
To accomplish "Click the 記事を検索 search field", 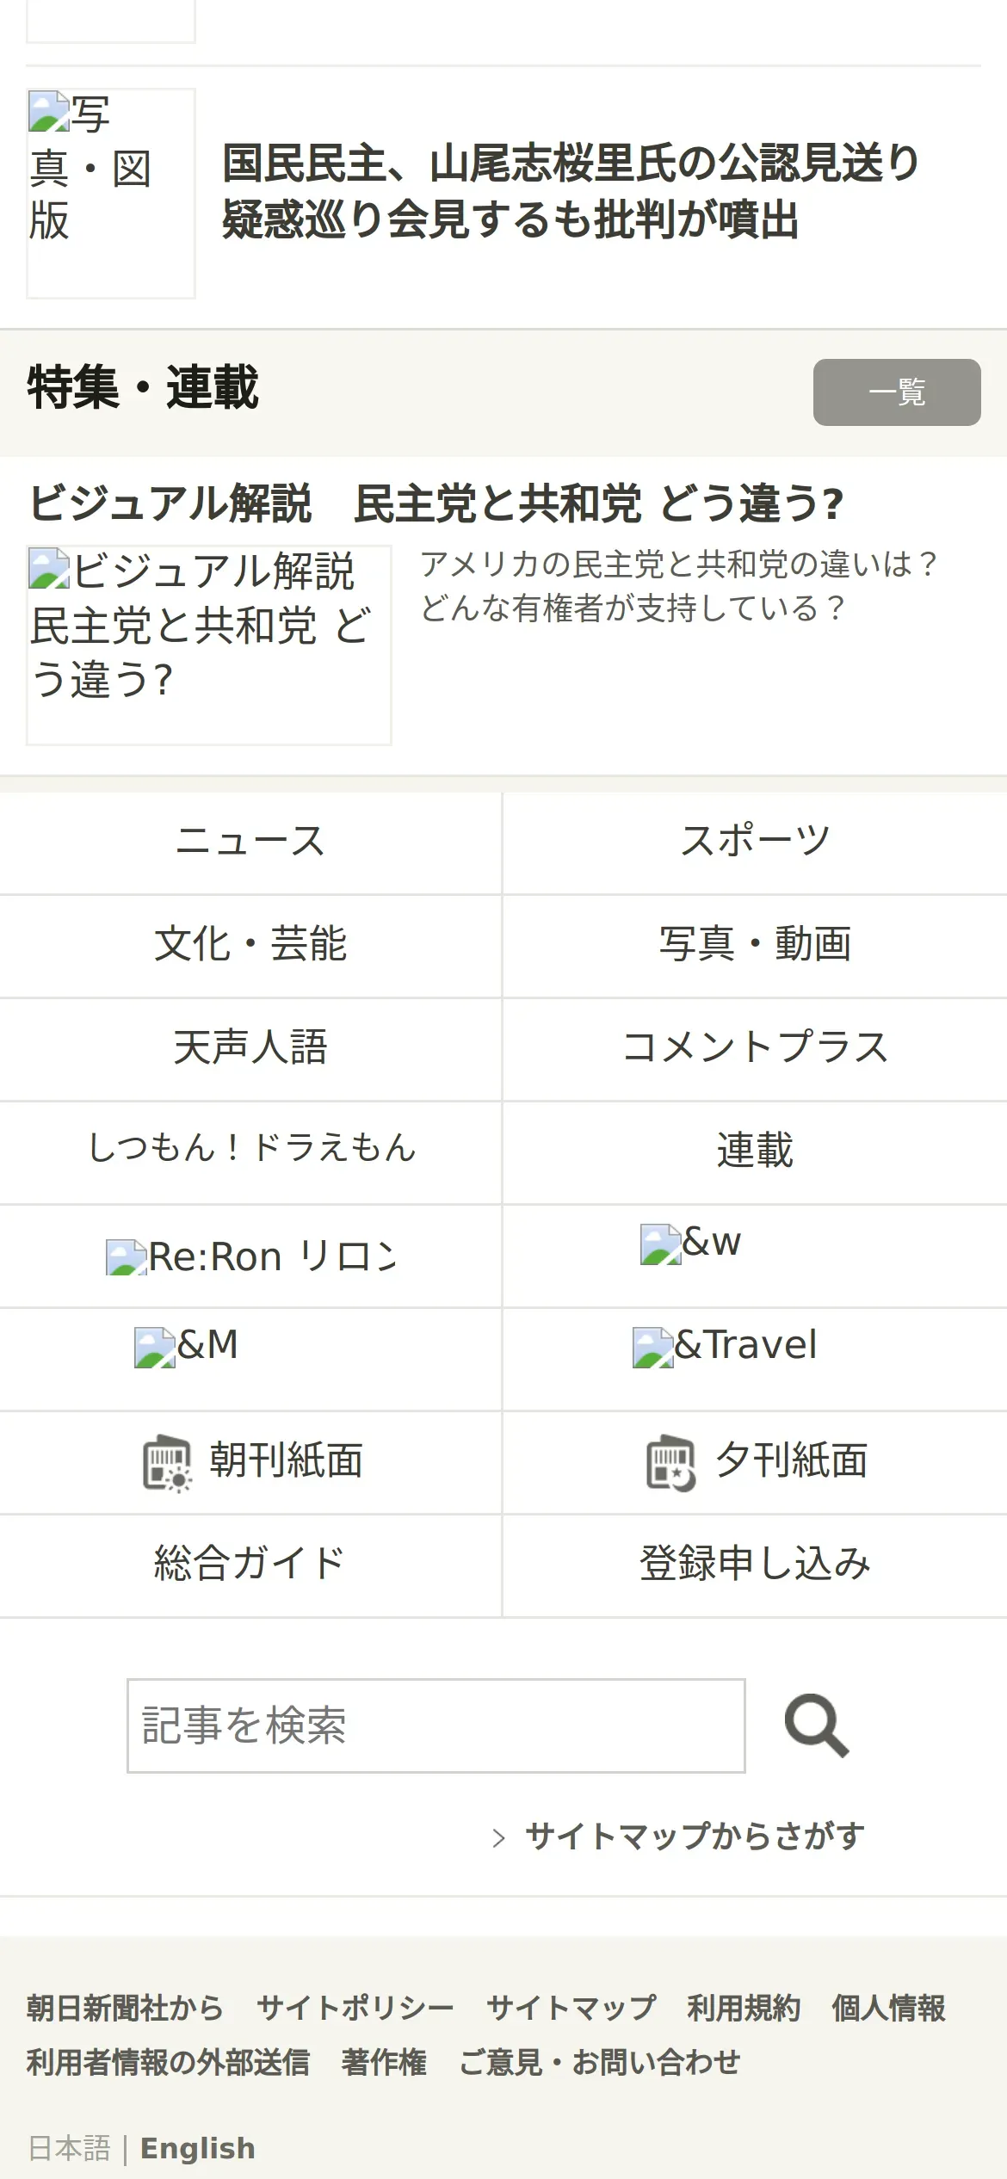I will coord(436,1725).
